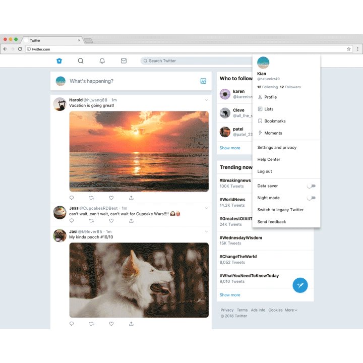Screen dimensions: 363x363
Task: Expand the chevron on Harold's tweet
Action: [x=206, y=100]
